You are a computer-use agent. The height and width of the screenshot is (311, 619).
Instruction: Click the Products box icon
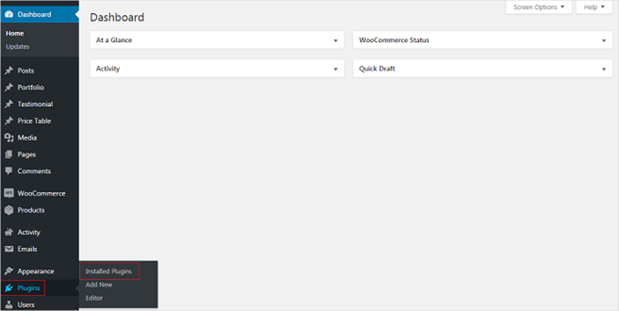[x=9, y=211]
